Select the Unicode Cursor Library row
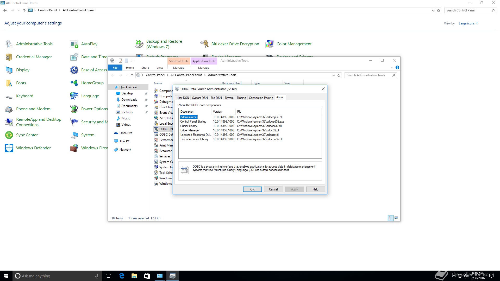Image resolution: width=500 pixels, height=281 pixels. 250,139
